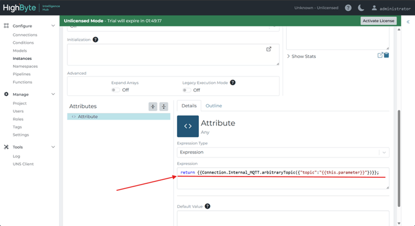
Task: Click the Unknown - Unlicensed status text
Action: (x=317, y=8)
